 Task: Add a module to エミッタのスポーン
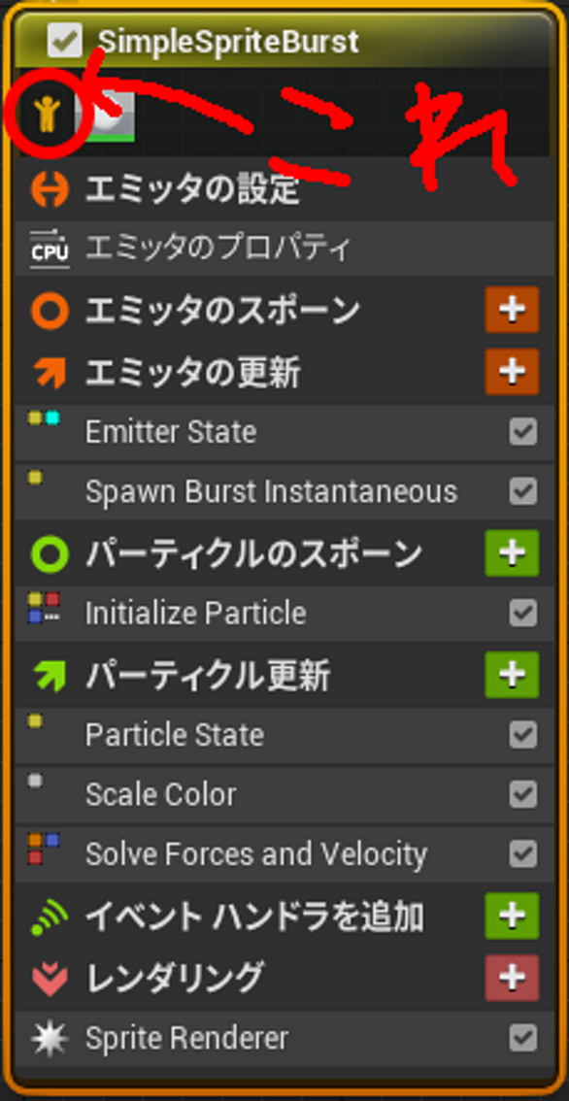tap(512, 310)
